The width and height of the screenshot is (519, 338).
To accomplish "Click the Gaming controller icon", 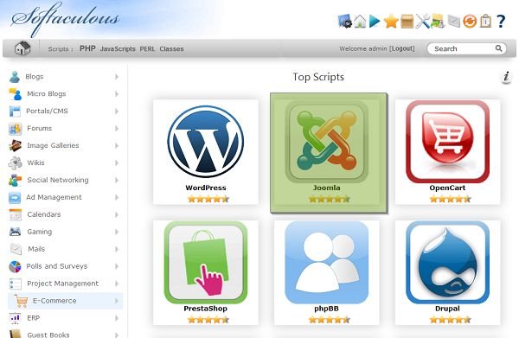I will click(x=16, y=232).
